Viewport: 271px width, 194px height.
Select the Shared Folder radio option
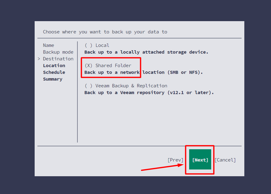click(x=88, y=66)
